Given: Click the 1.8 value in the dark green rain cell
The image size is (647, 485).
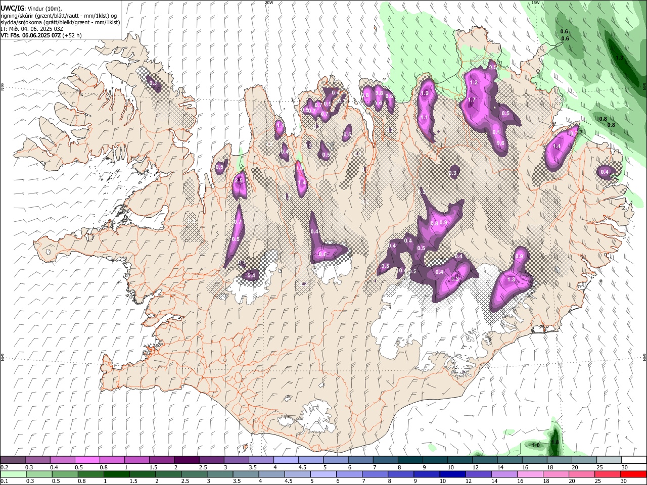Looking at the screenshot, I should 554,442.
